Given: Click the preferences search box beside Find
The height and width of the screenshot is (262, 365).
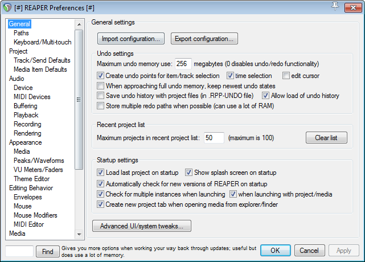Looking at the screenshot, I should point(19,251).
